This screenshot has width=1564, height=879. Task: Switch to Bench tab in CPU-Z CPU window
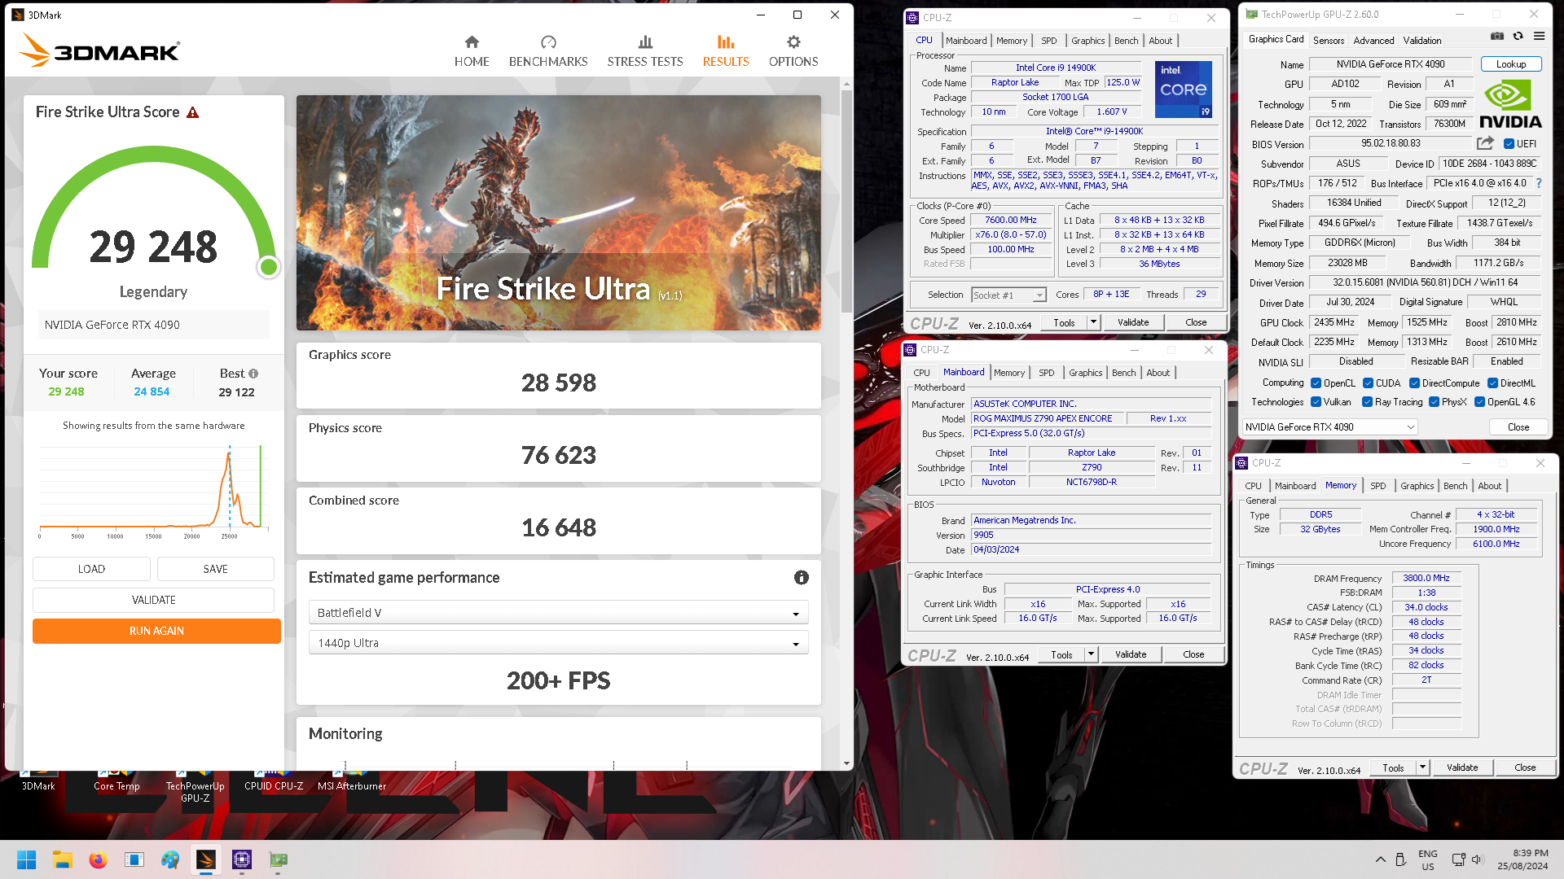pyautogui.click(x=1127, y=41)
